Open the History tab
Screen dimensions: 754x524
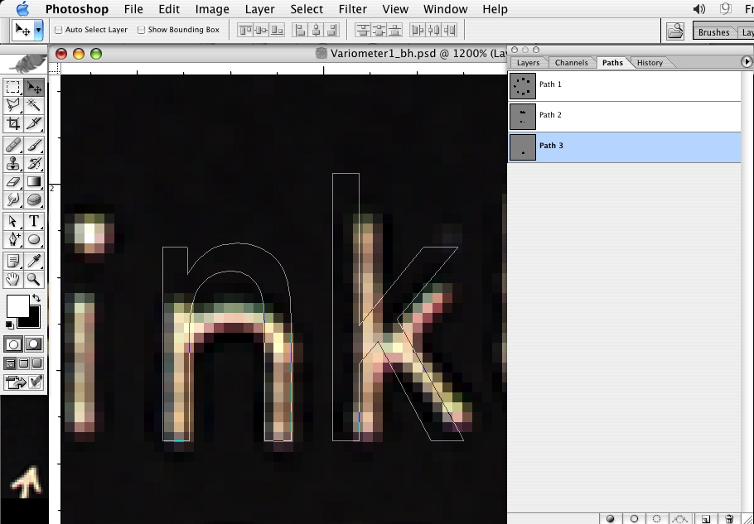point(650,63)
